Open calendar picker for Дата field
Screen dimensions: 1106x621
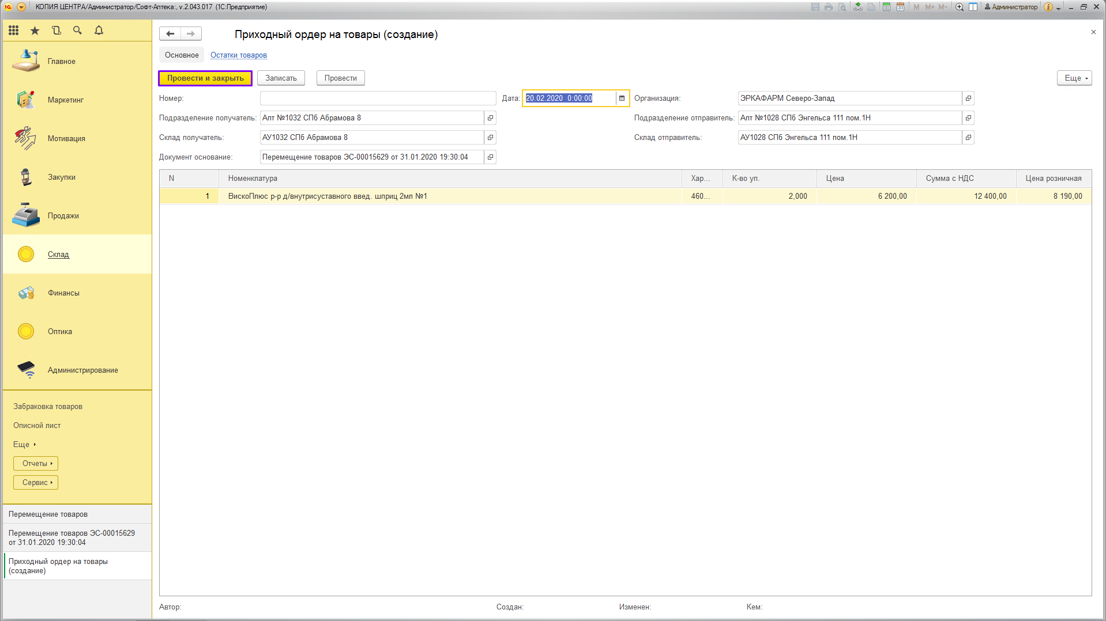622,99
